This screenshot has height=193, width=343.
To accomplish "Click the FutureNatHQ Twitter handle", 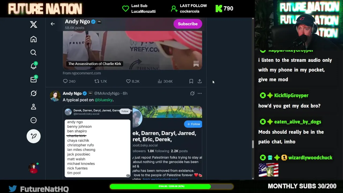I will pyautogui.click(x=44, y=189).
